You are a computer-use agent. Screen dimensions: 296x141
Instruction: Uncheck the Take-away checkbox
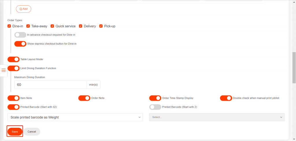click(x=28, y=26)
